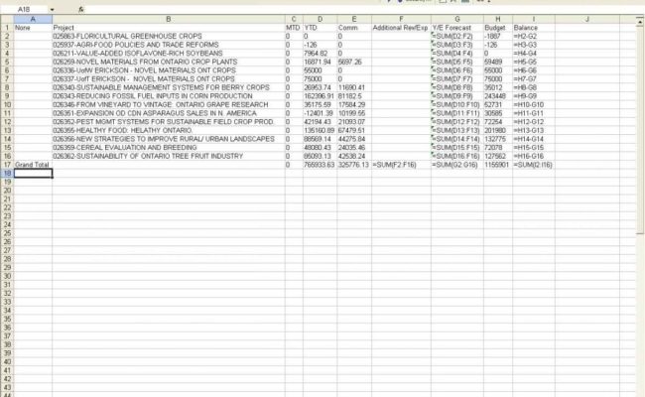
Task: Click the 'Project' header cell
Action: tap(169, 28)
